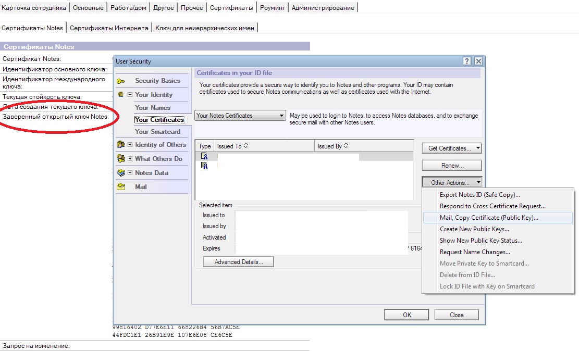Select Your Certificates in sidebar
Viewport: 579px width, 351px height.
(x=159, y=120)
